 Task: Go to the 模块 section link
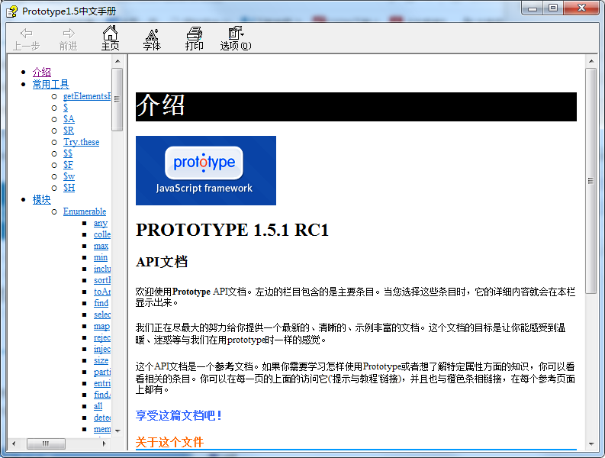(42, 199)
